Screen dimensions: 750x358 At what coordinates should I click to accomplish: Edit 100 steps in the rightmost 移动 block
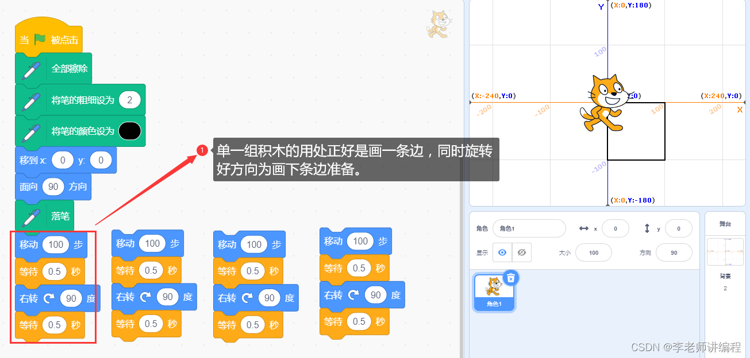pyautogui.click(x=360, y=241)
